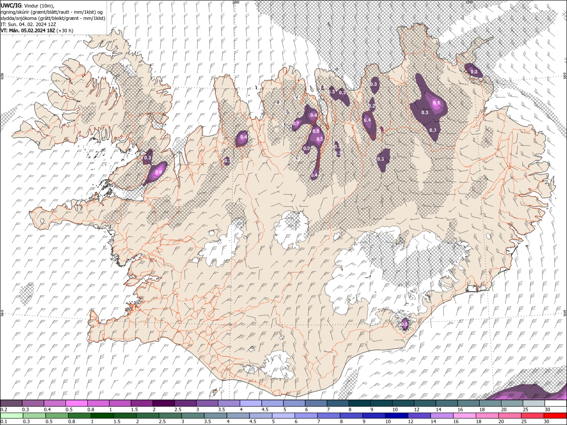This screenshot has width=567, height=425.
Task: Click the "0.2" label in the top legend row
Action: [4, 410]
